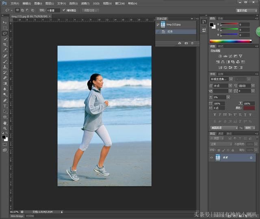The height and width of the screenshot is (219, 260).
Task: Click the 打开 history state entry
Action: tap(170, 31)
